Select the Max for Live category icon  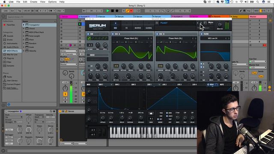5,54
